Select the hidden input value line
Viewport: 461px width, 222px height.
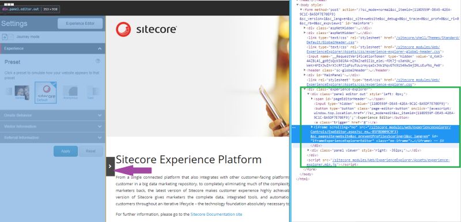point(381,103)
